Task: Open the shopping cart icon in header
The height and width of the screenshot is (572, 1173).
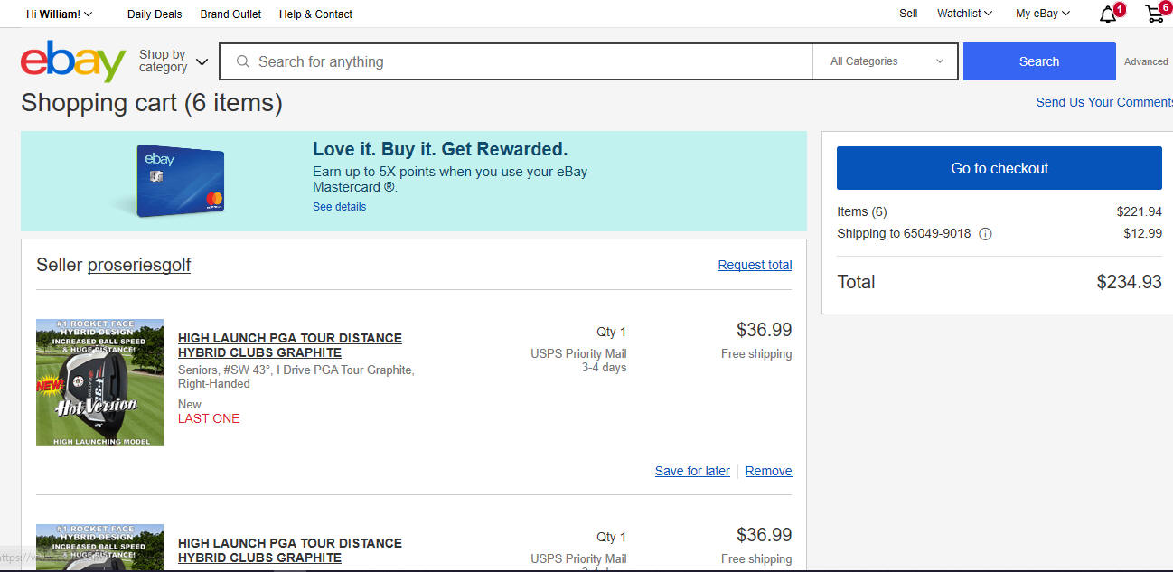Action: [x=1154, y=14]
